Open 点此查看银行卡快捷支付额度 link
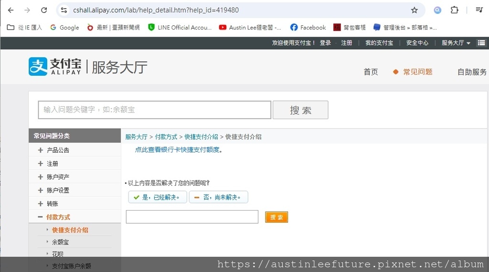Image resolution: width=489 pixels, height=272 pixels. click(177, 150)
